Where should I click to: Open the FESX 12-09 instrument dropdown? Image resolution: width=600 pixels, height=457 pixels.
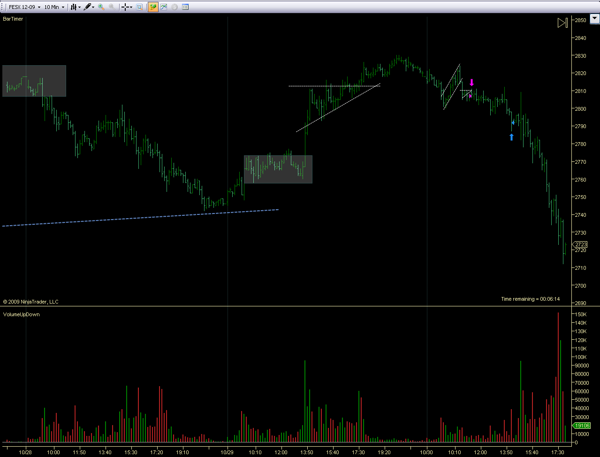25,7
